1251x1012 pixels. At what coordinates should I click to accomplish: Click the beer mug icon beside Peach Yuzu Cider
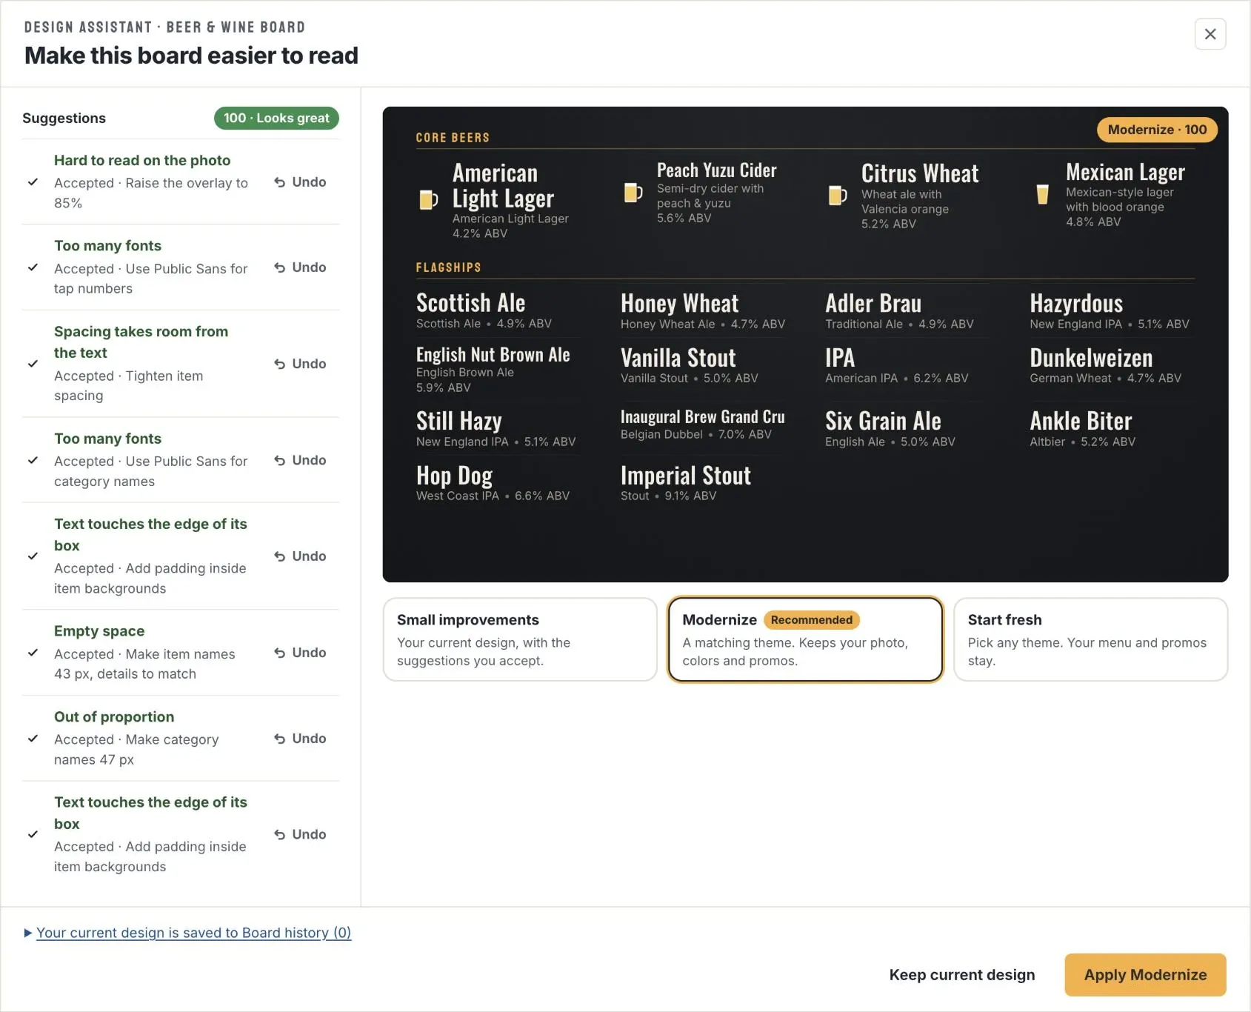[633, 193]
